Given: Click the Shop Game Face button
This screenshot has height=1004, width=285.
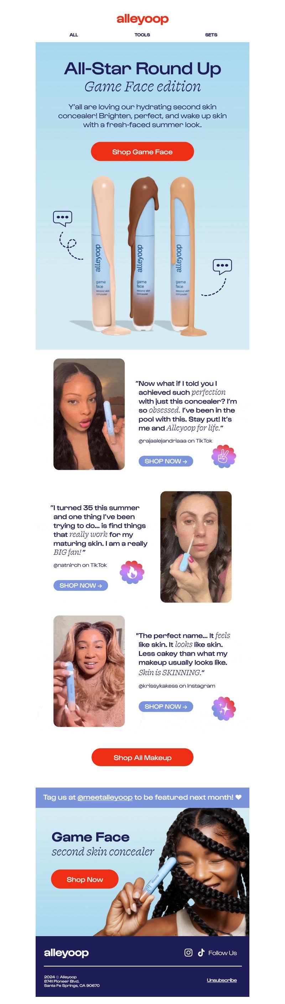Looking at the screenshot, I should 142,151.
